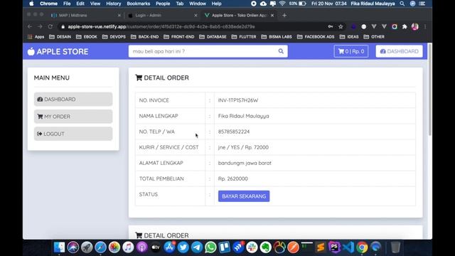Open DASHBOARD in the Main Menu sidebar
Screen dimensions: 455x256
pos(73,100)
